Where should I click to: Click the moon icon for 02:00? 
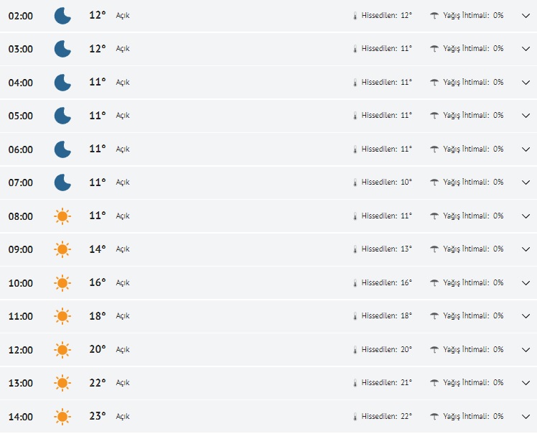(x=62, y=15)
